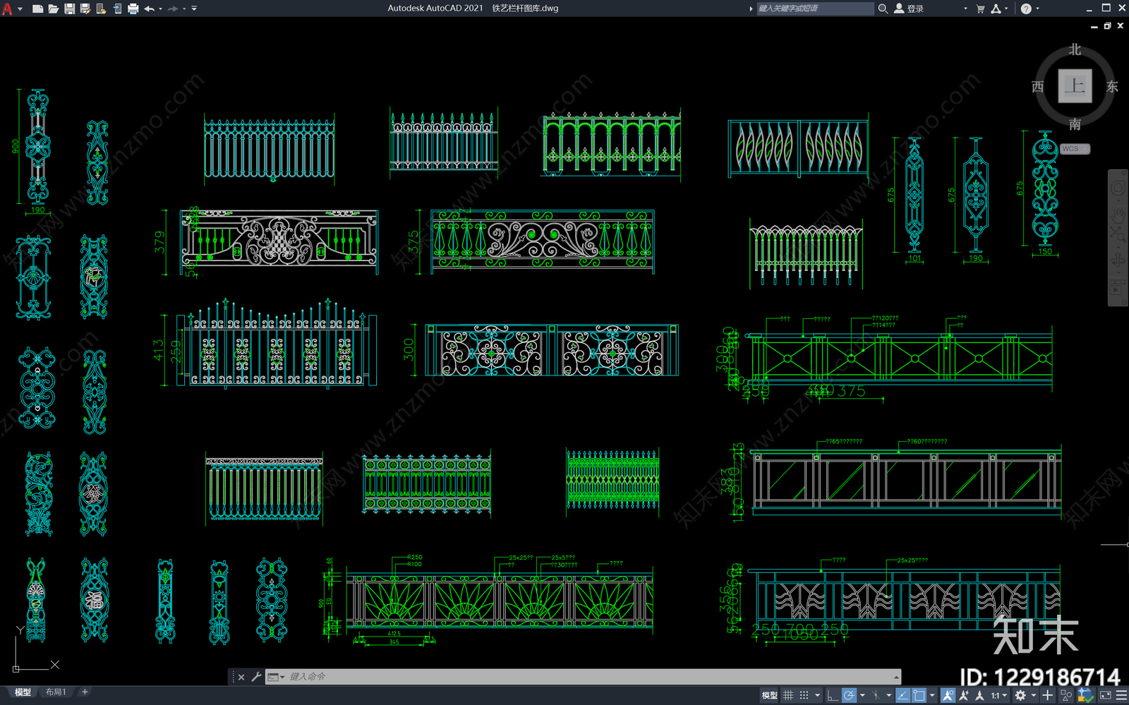This screenshot has width=1129, height=705.
Task: Toggle Ortho mode in status bar
Action: coord(833,695)
